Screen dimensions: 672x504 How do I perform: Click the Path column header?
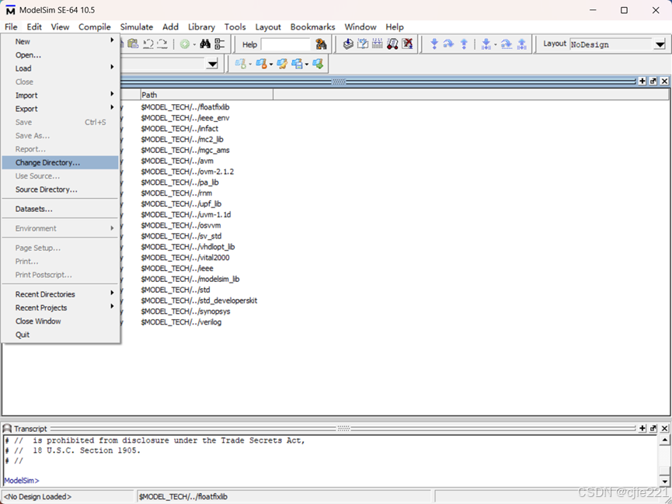[207, 95]
